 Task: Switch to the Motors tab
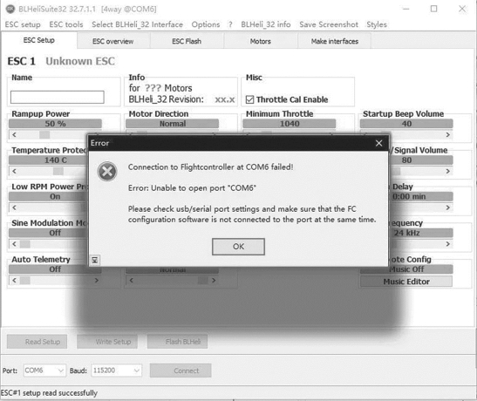261,41
